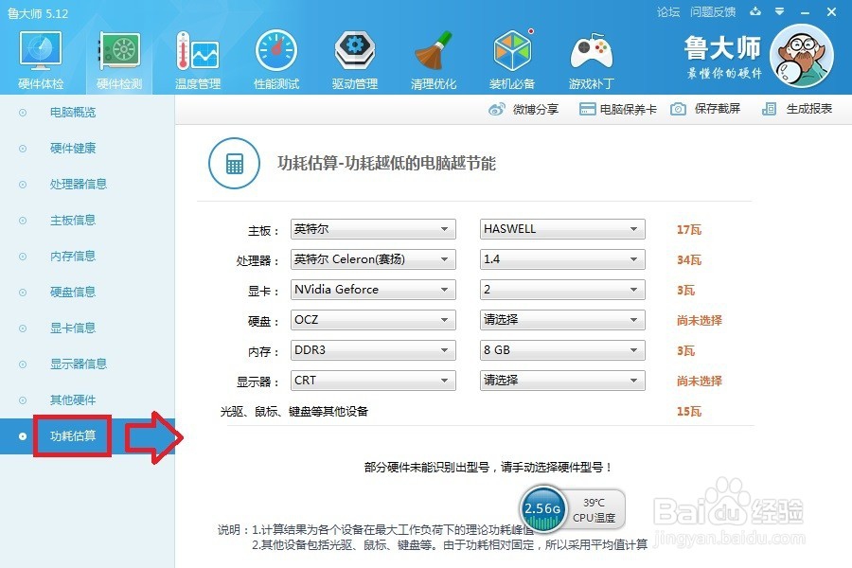Expand the 处理器 Celeron dropdown
The height and width of the screenshot is (568, 852).
(x=373, y=259)
